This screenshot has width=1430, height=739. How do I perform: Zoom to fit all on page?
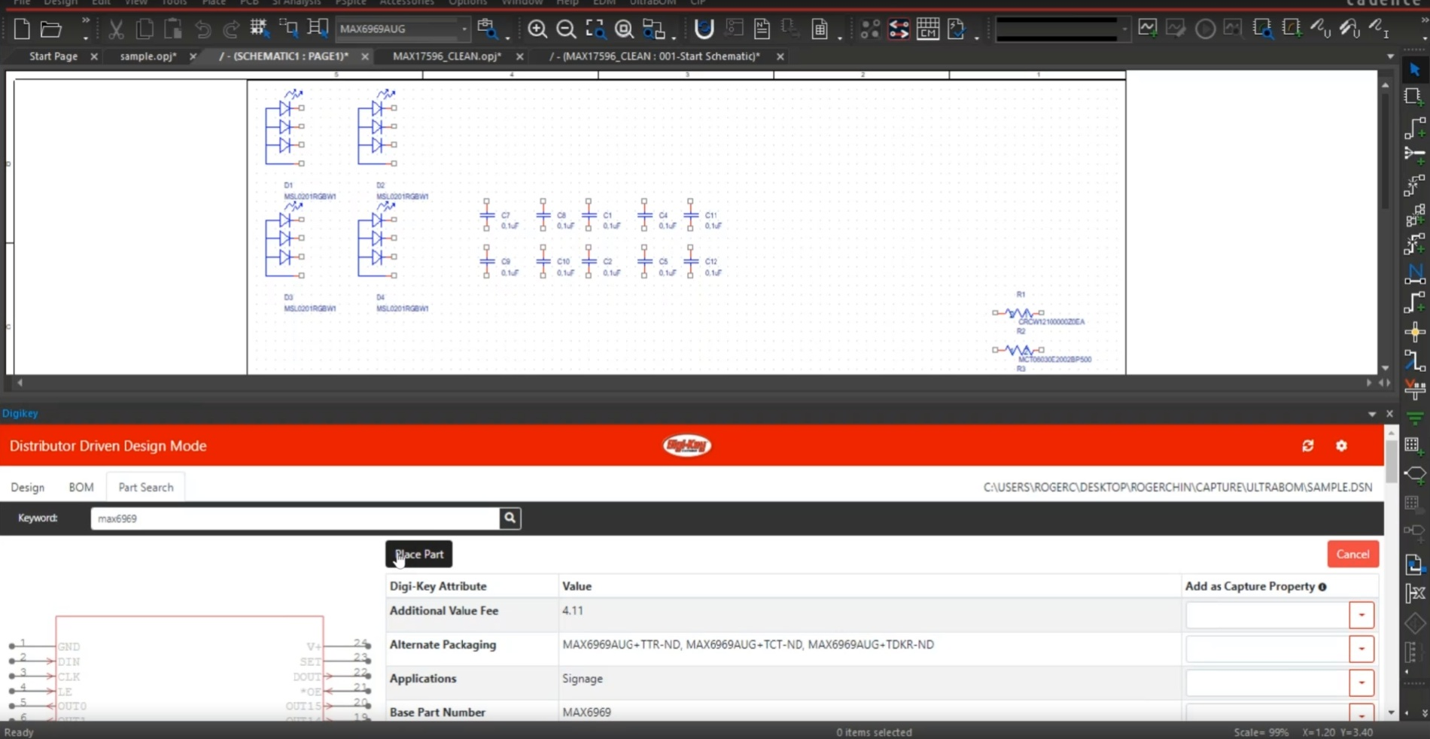(x=624, y=29)
